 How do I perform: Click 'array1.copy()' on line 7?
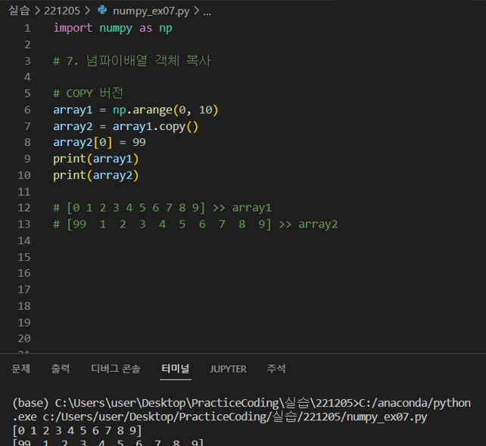tap(155, 126)
